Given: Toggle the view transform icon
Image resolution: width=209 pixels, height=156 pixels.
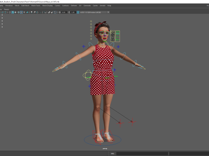Looking at the screenshot, I should (78, 13).
